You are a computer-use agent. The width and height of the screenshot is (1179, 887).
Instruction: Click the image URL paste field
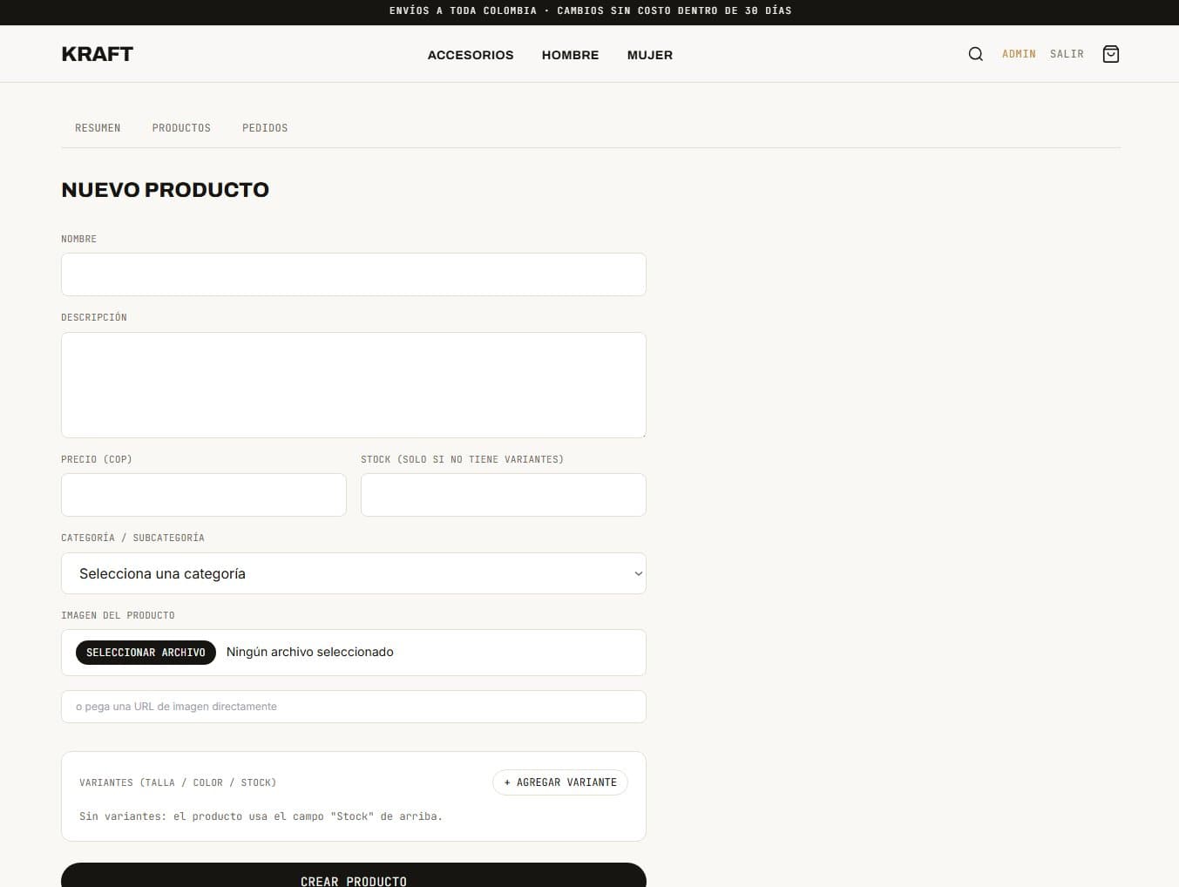[x=354, y=707]
